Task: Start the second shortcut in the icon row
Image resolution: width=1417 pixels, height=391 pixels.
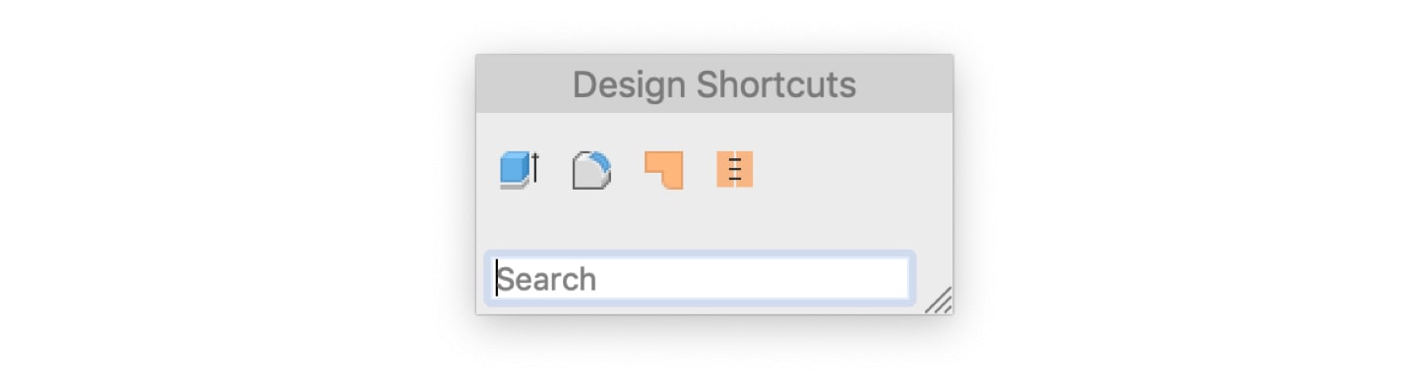Action: pyautogui.click(x=591, y=170)
